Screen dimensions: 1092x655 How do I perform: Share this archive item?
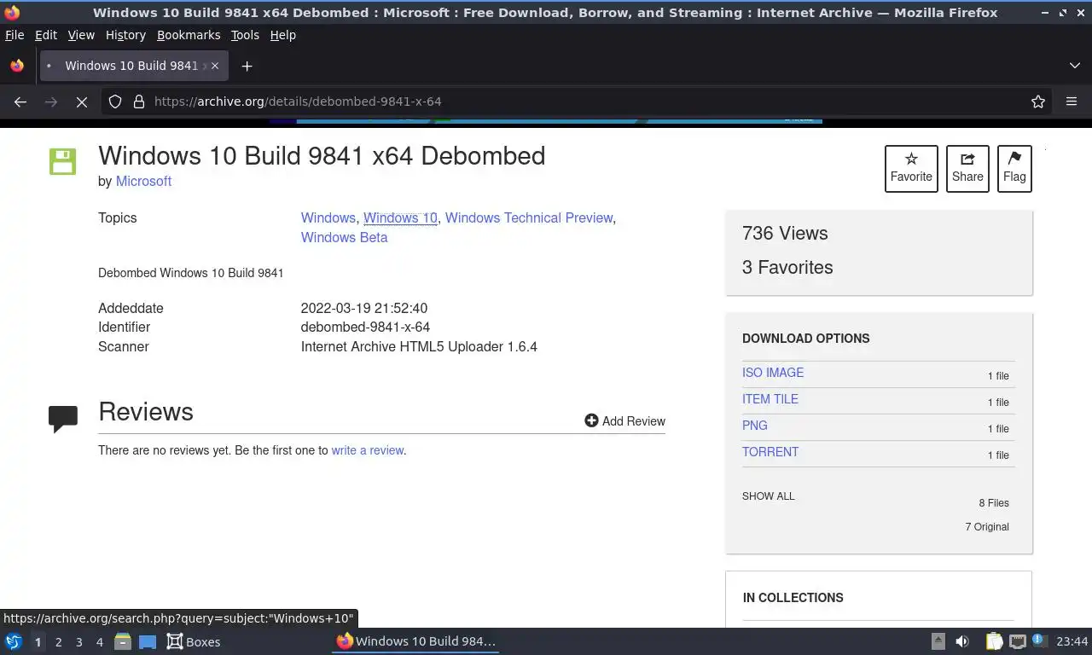click(x=967, y=169)
